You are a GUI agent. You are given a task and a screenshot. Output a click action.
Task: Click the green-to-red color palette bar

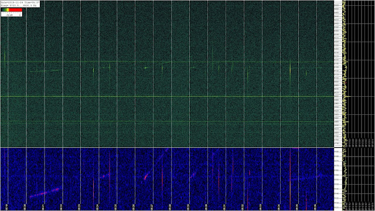tap(12, 10)
